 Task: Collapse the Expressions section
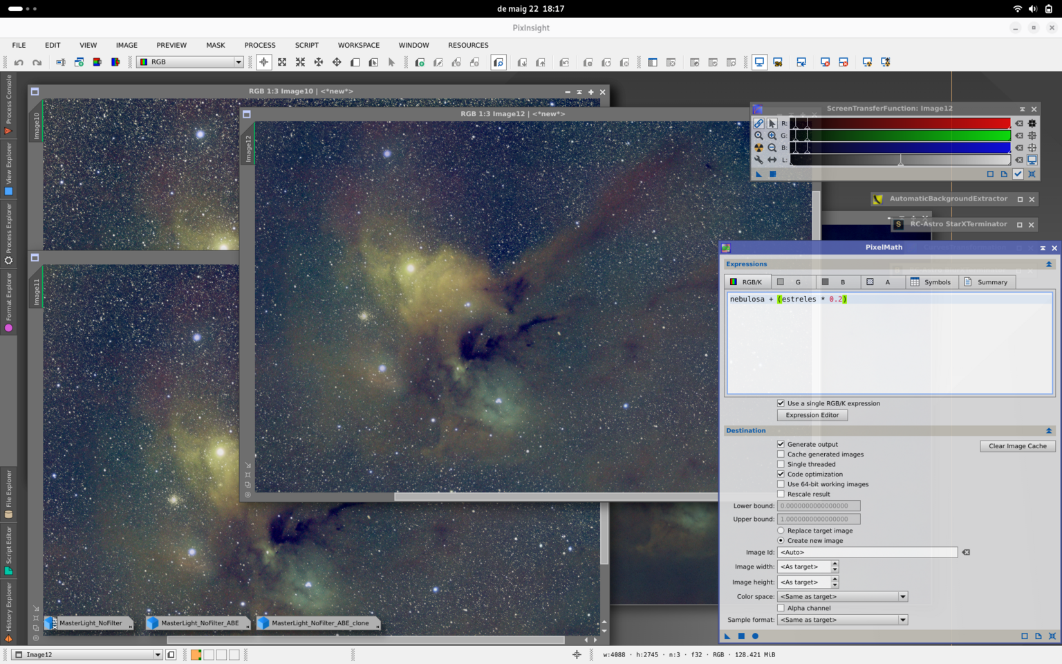pos(1049,264)
